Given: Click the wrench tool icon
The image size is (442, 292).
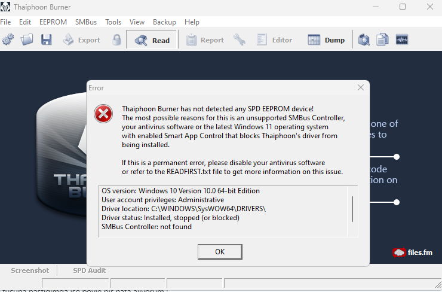Looking at the screenshot, I should (x=240, y=40).
